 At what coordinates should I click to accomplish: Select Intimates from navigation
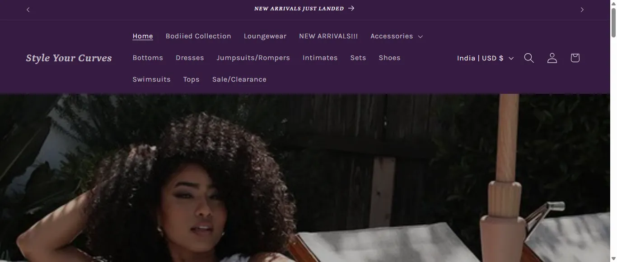coord(320,58)
